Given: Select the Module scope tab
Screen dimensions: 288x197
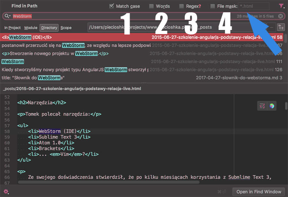Looking at the screenshot, I should click(x=31, y=28).
